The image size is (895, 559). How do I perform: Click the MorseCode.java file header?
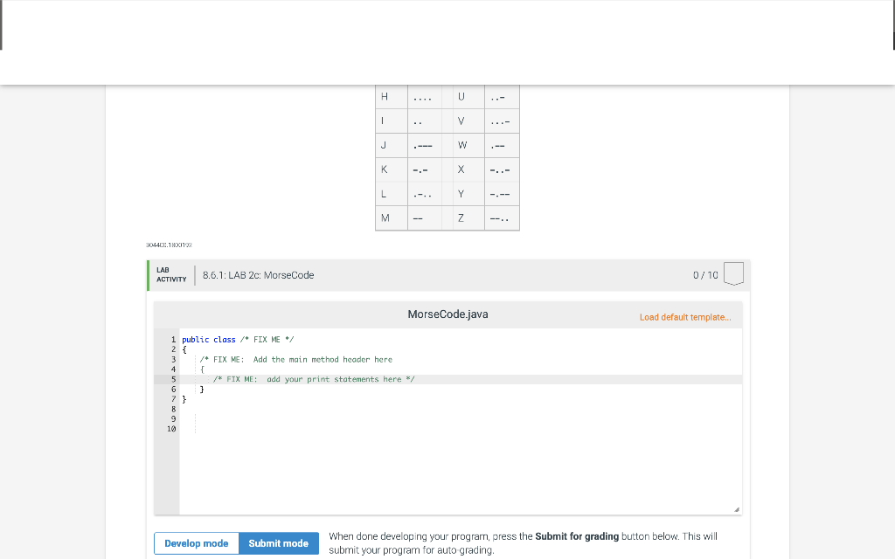click(x=447, y=314)
